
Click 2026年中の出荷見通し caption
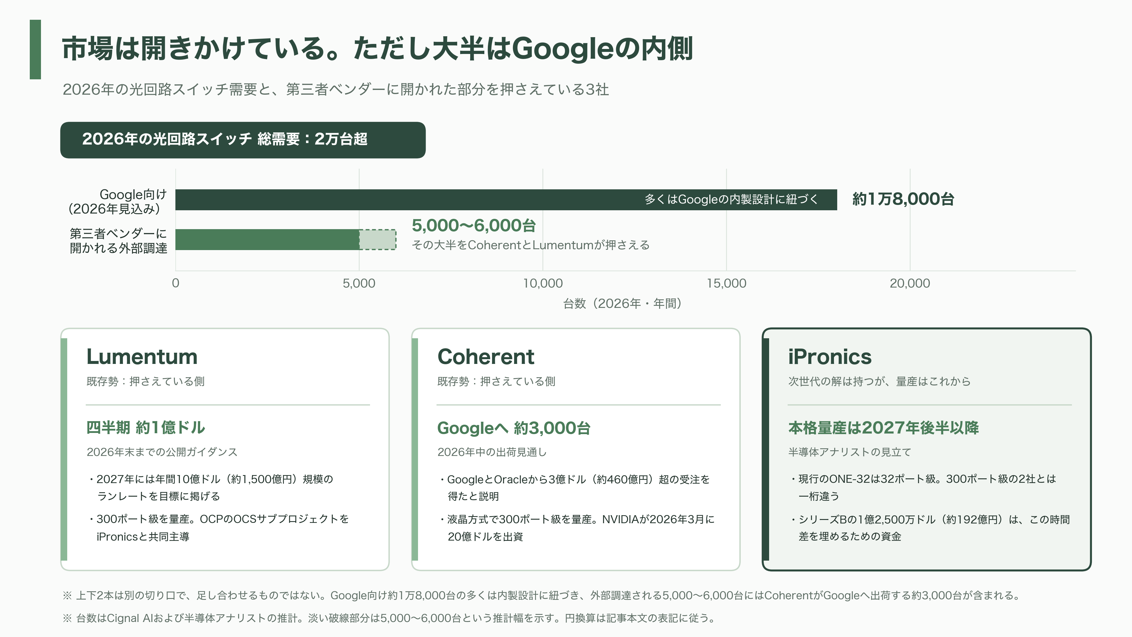tap(492, 452)
